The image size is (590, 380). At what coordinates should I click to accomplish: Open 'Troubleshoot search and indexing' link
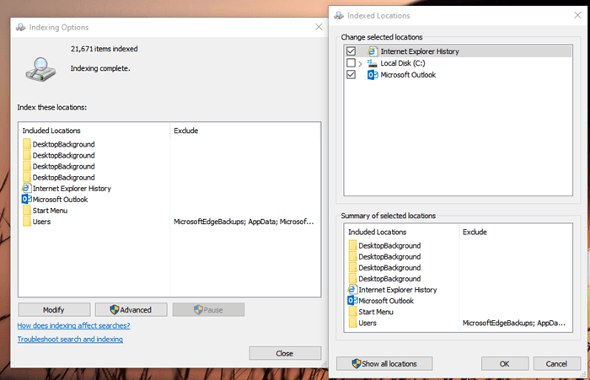click(70, 339)
